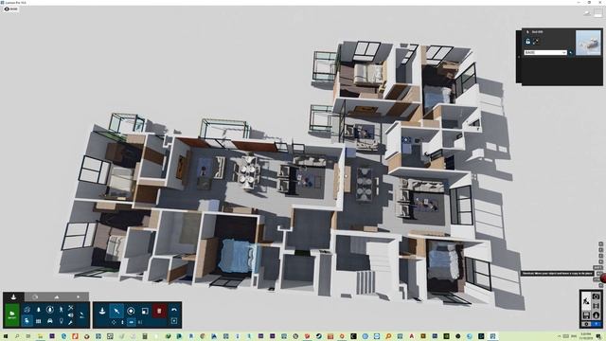Click the green Import model button
The width and height of the screenshot is (606, 341).
12,314
